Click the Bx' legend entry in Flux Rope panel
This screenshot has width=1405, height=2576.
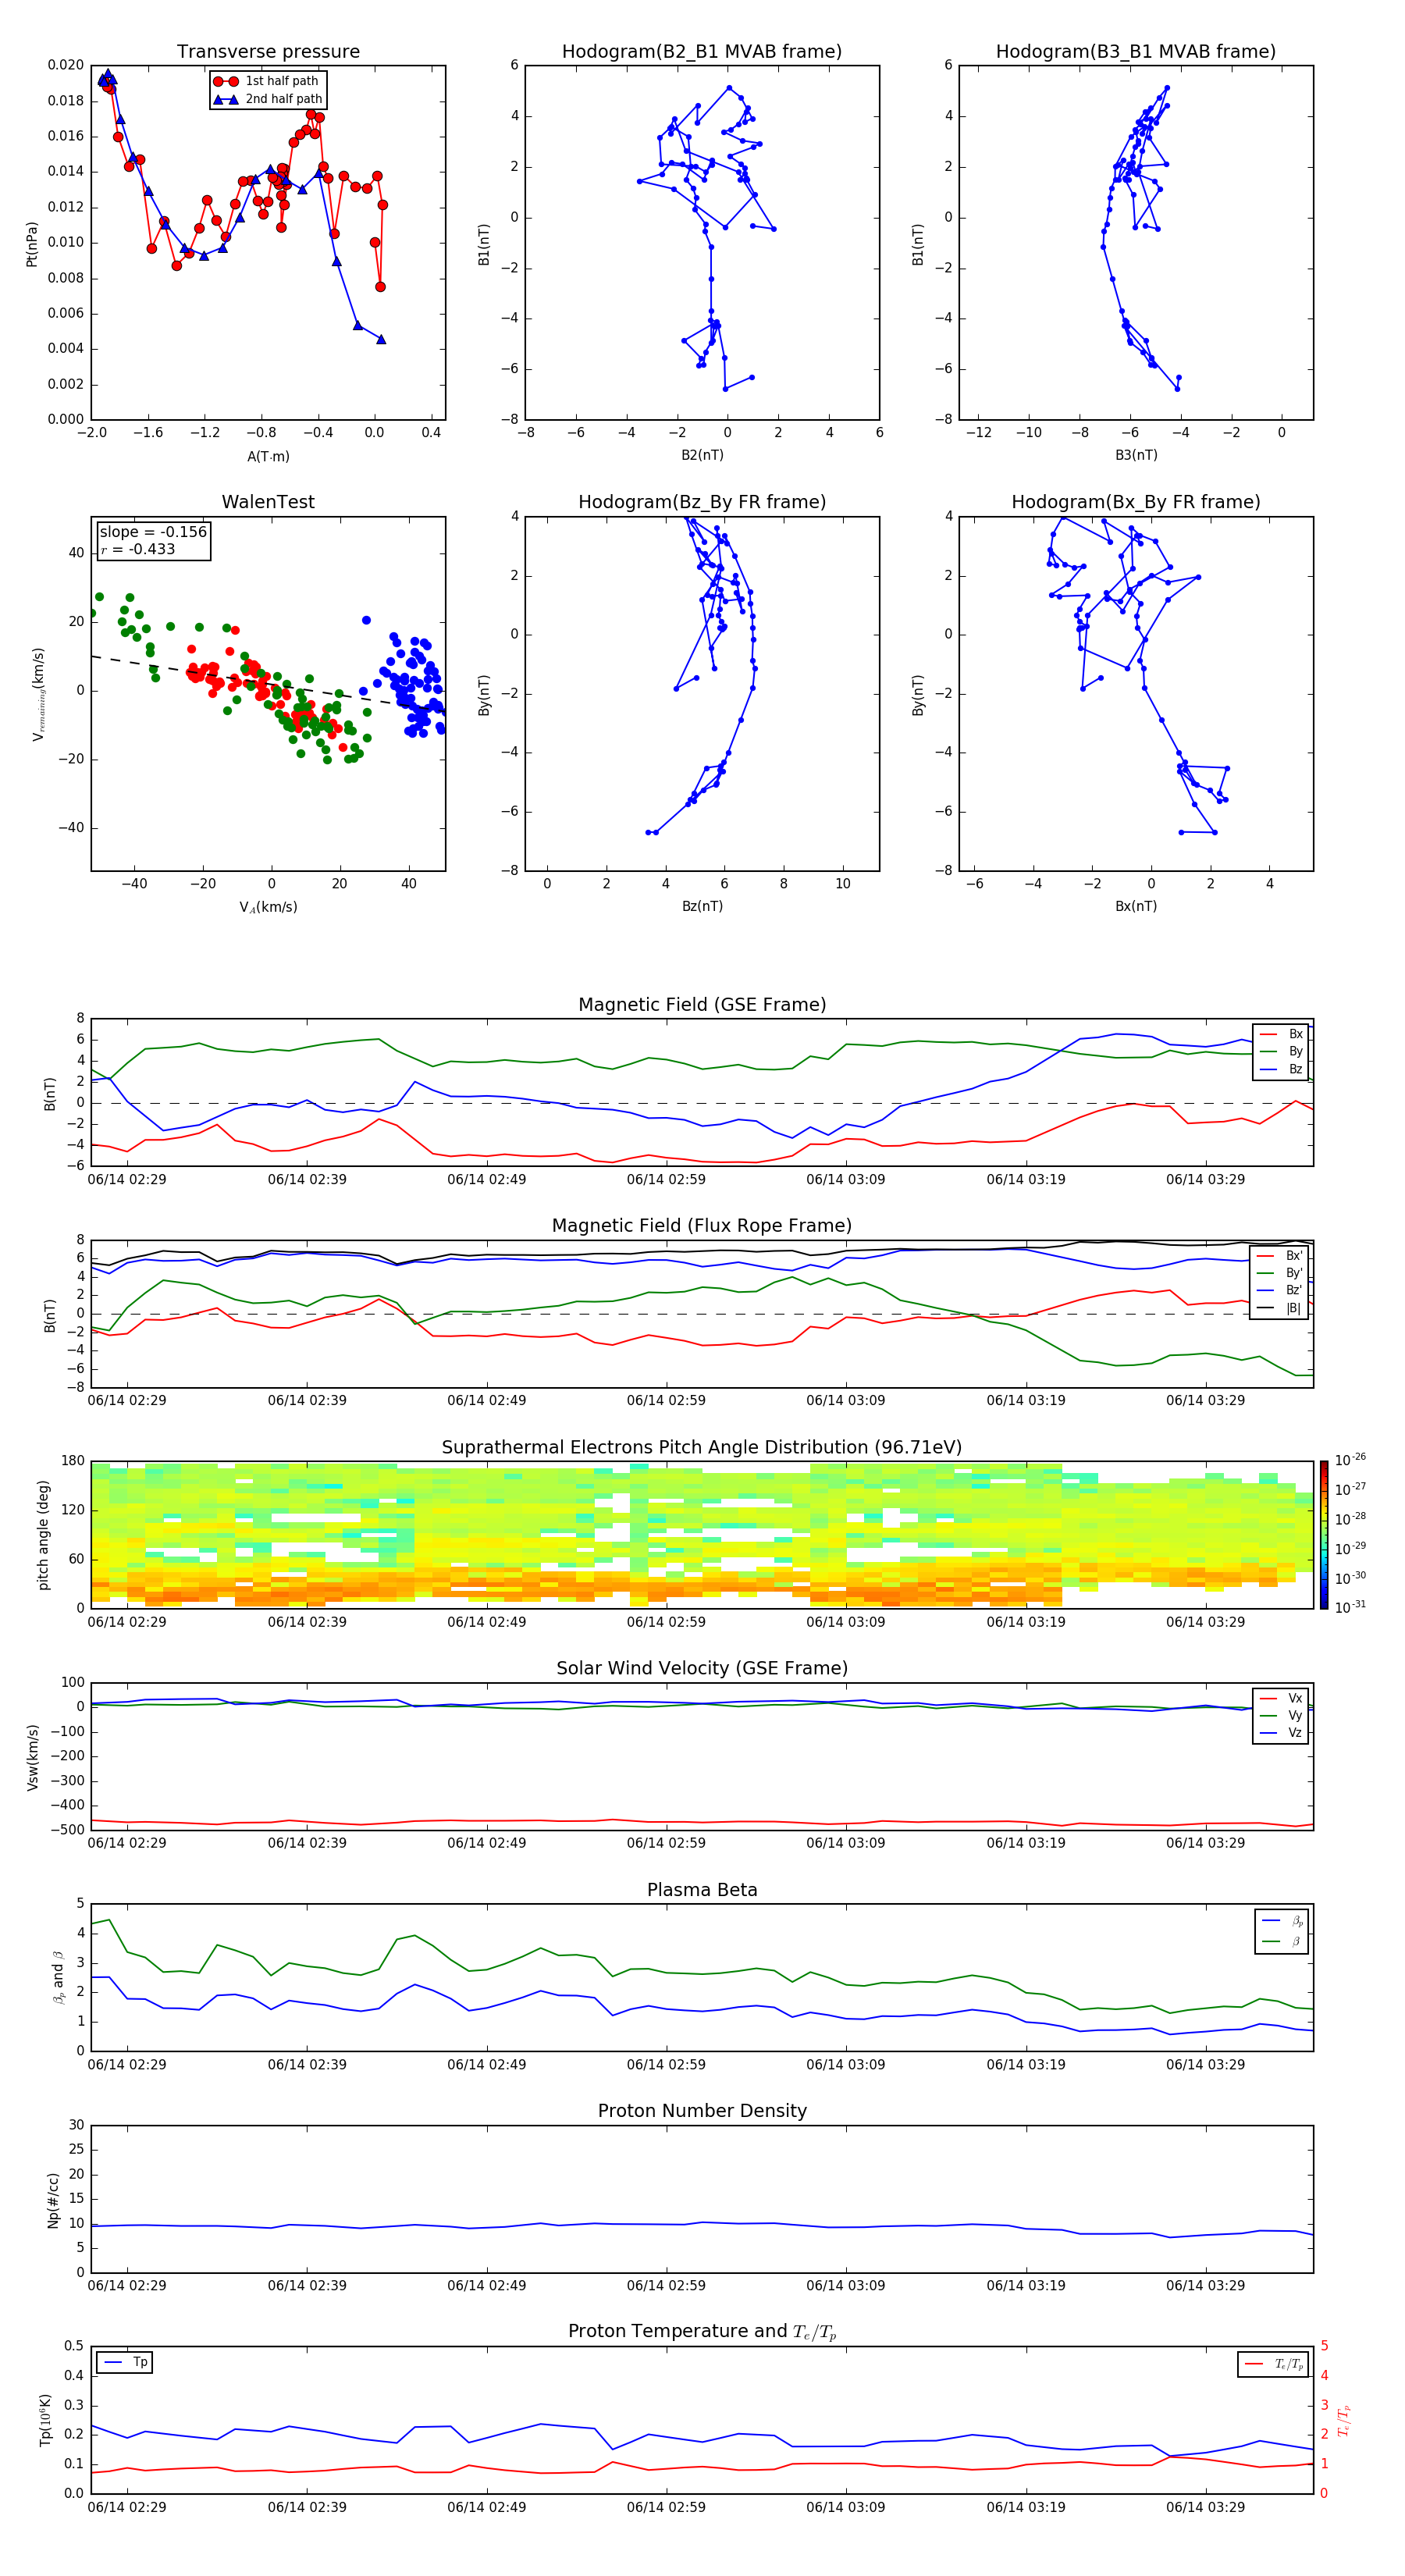pos(1280,1256)
